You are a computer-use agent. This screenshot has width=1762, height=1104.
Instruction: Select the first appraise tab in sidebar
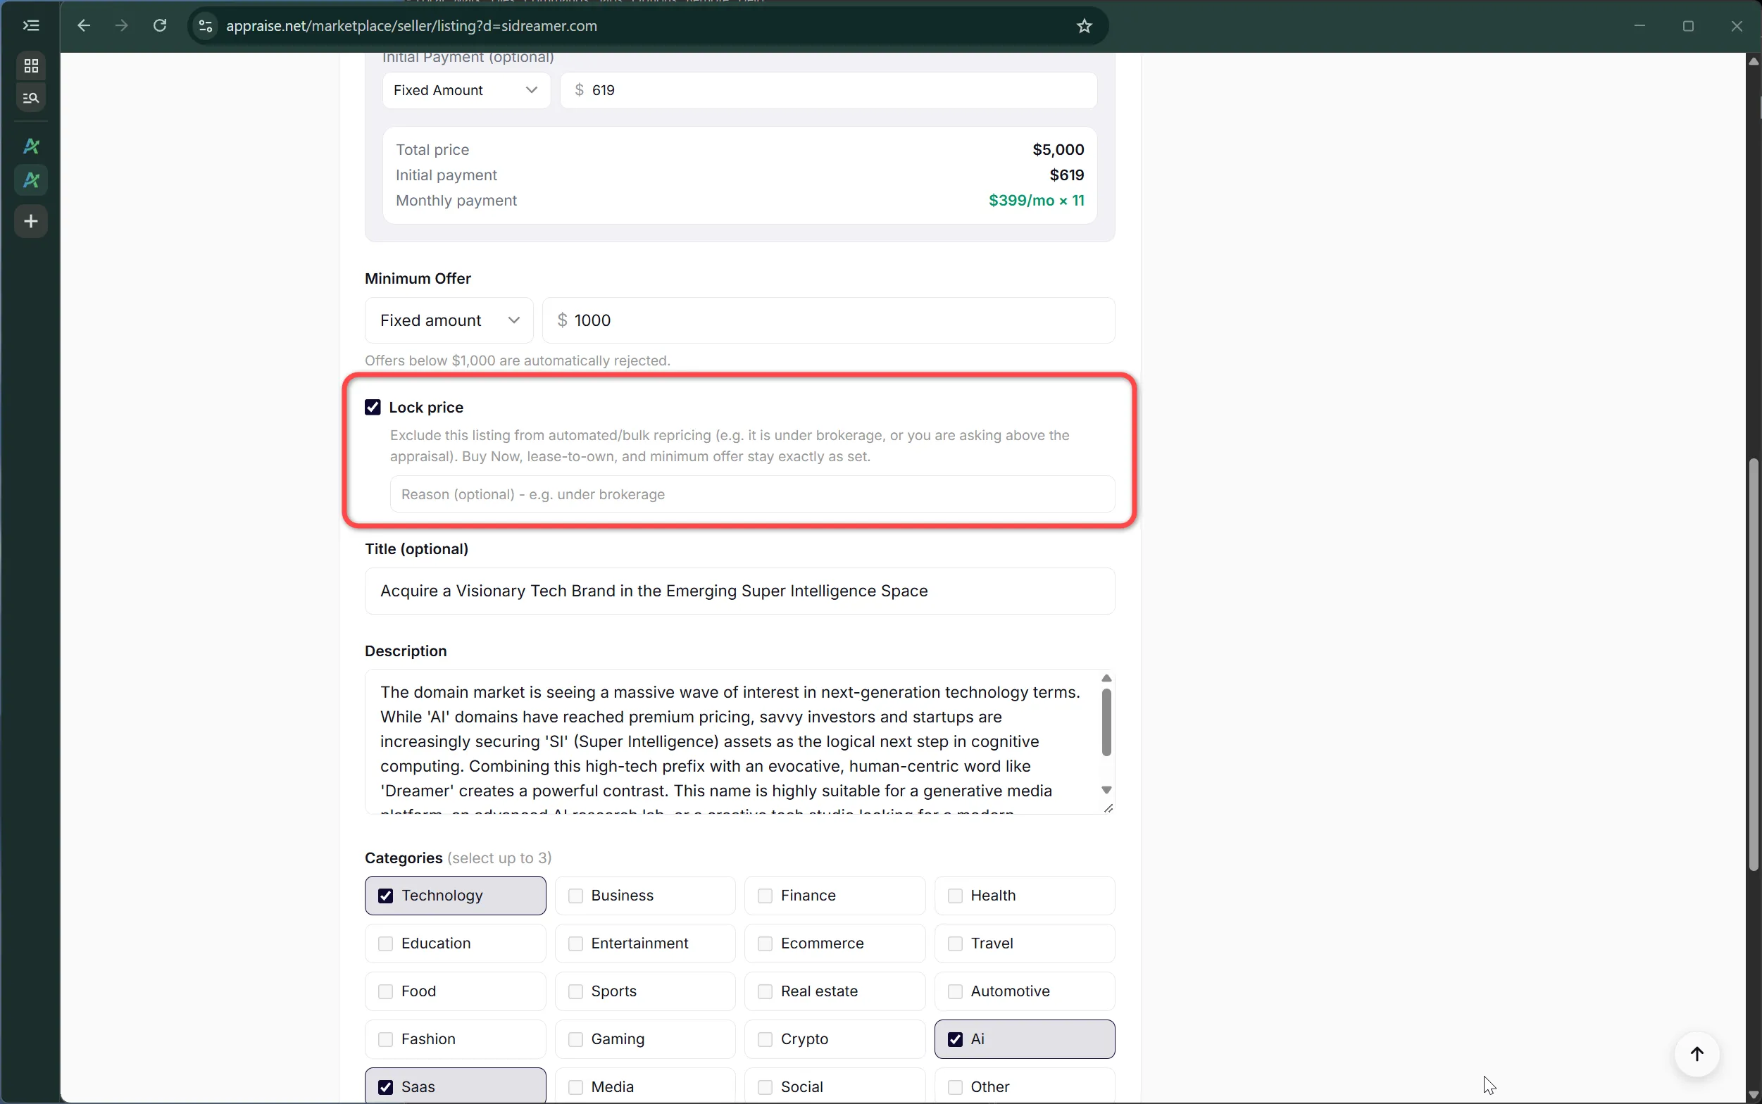(31, 146)
